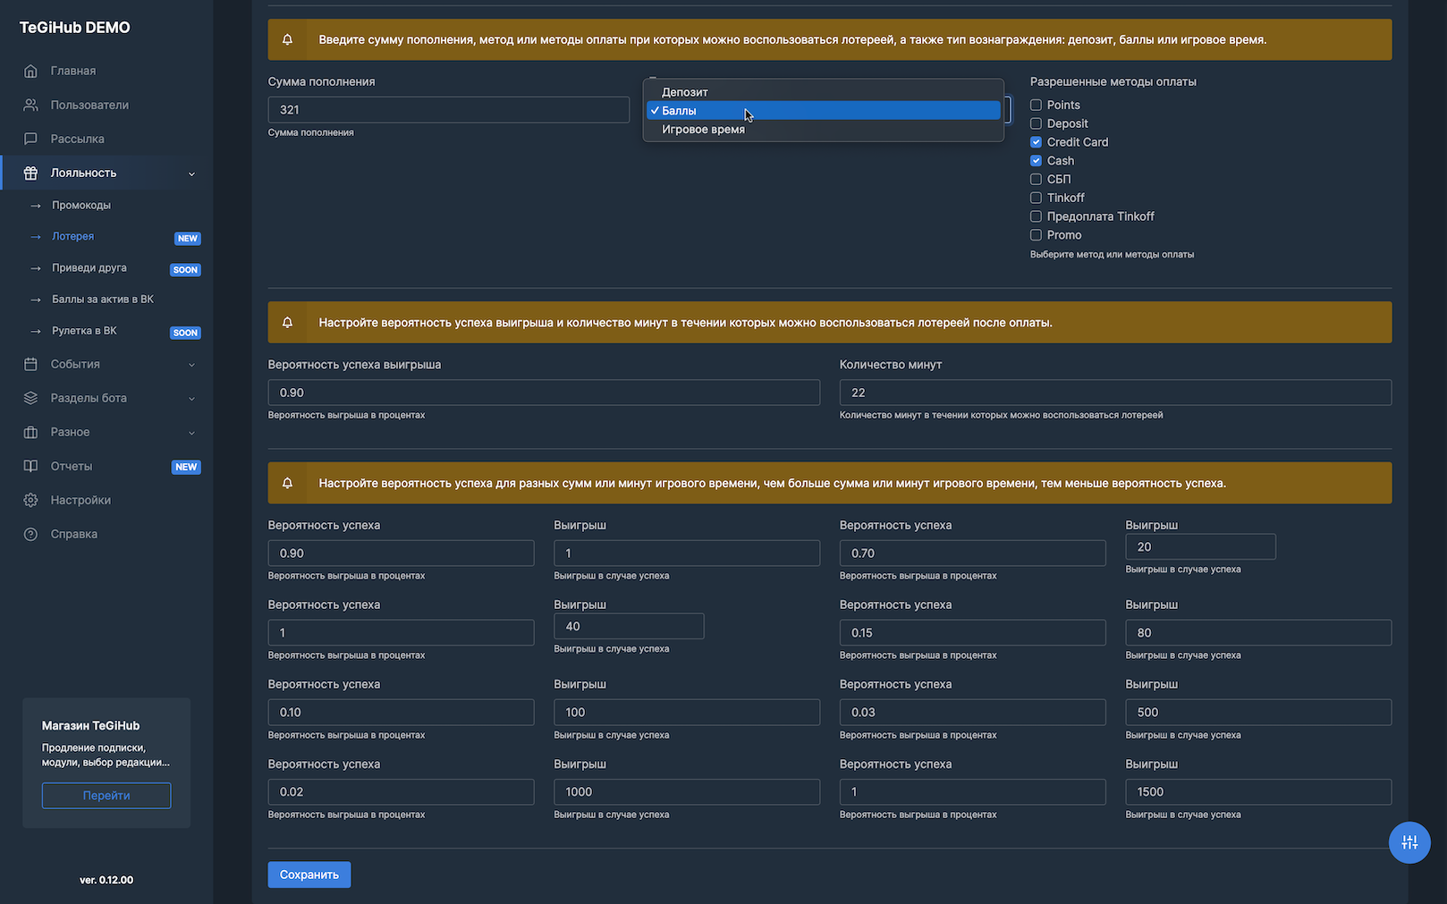Tick the СБП payment checkbox
Viewport: 1447px width, 904px height.
point(1036,179)
